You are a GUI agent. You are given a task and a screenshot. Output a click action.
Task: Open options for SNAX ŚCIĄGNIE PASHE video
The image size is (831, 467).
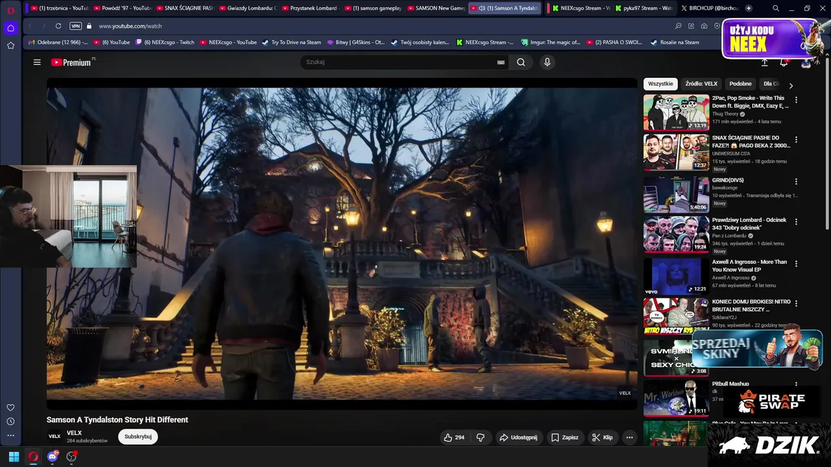796,139
